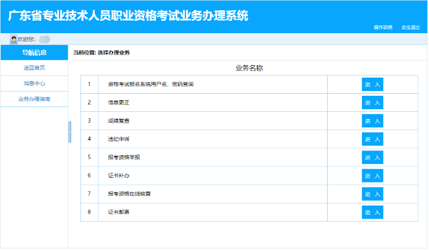This screenshot has width=429, height=250.
Task: Click 进入 button for 信息更正
Action: [373, 103]
